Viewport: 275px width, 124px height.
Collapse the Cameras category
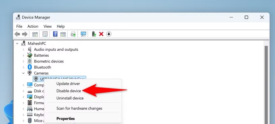coord(23,73)
